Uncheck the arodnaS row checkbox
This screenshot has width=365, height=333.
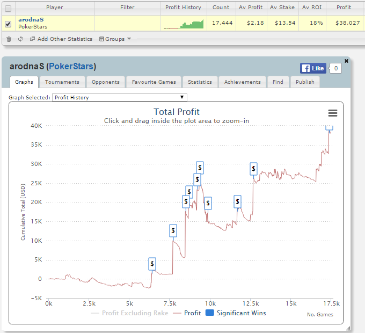[x=8, y=24]
